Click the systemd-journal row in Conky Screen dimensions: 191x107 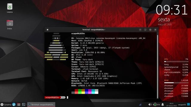pos(176,67)
